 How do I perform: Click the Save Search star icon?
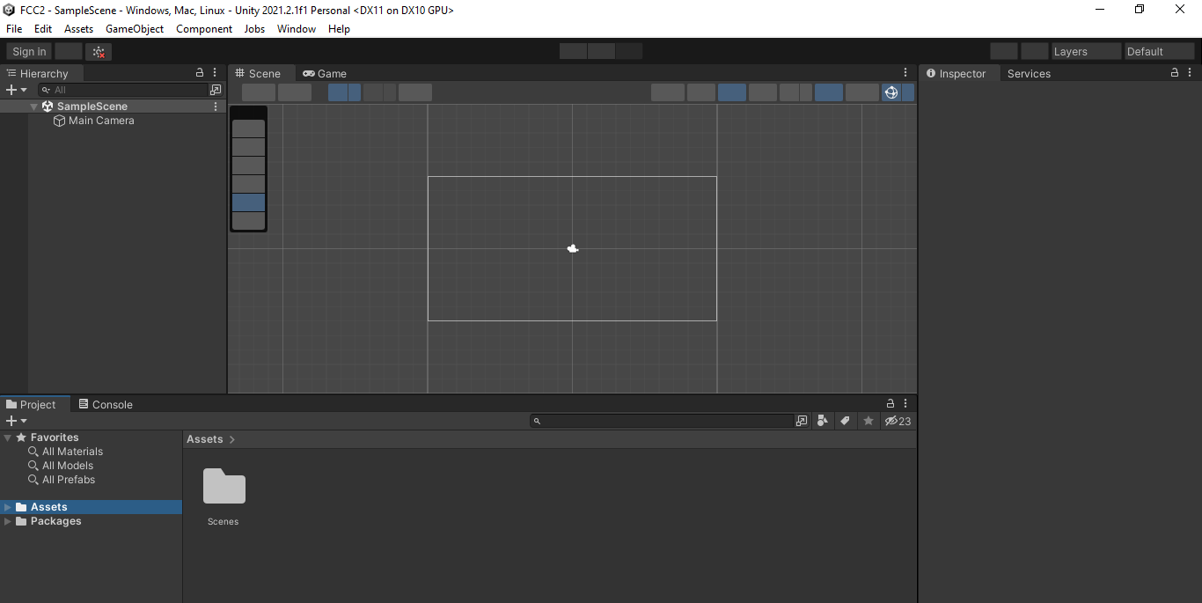click(869, 421)
